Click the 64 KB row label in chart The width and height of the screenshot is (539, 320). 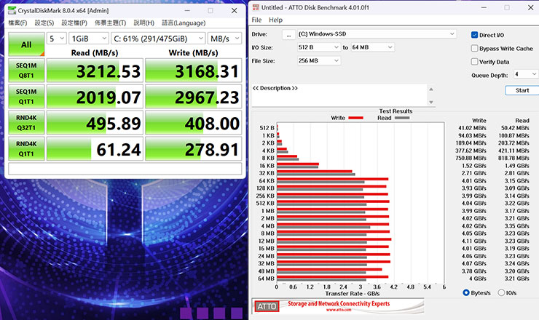(x=267, y=180)
